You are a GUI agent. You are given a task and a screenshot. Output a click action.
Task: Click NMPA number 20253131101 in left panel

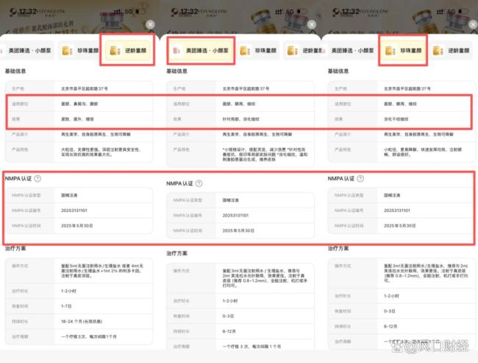74,211
